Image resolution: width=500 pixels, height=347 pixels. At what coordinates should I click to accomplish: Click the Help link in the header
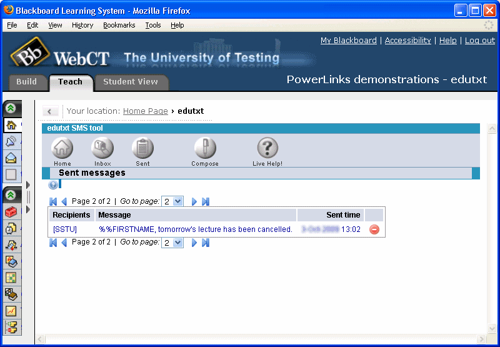tap(448, 41)
